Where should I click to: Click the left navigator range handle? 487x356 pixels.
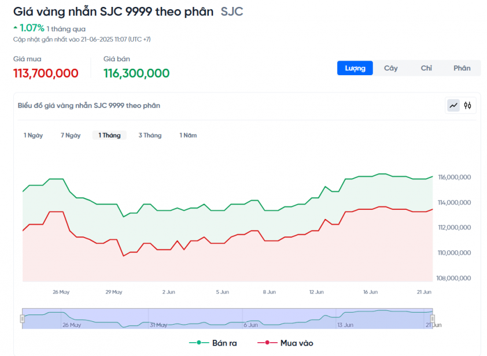[x=23, y=318]
